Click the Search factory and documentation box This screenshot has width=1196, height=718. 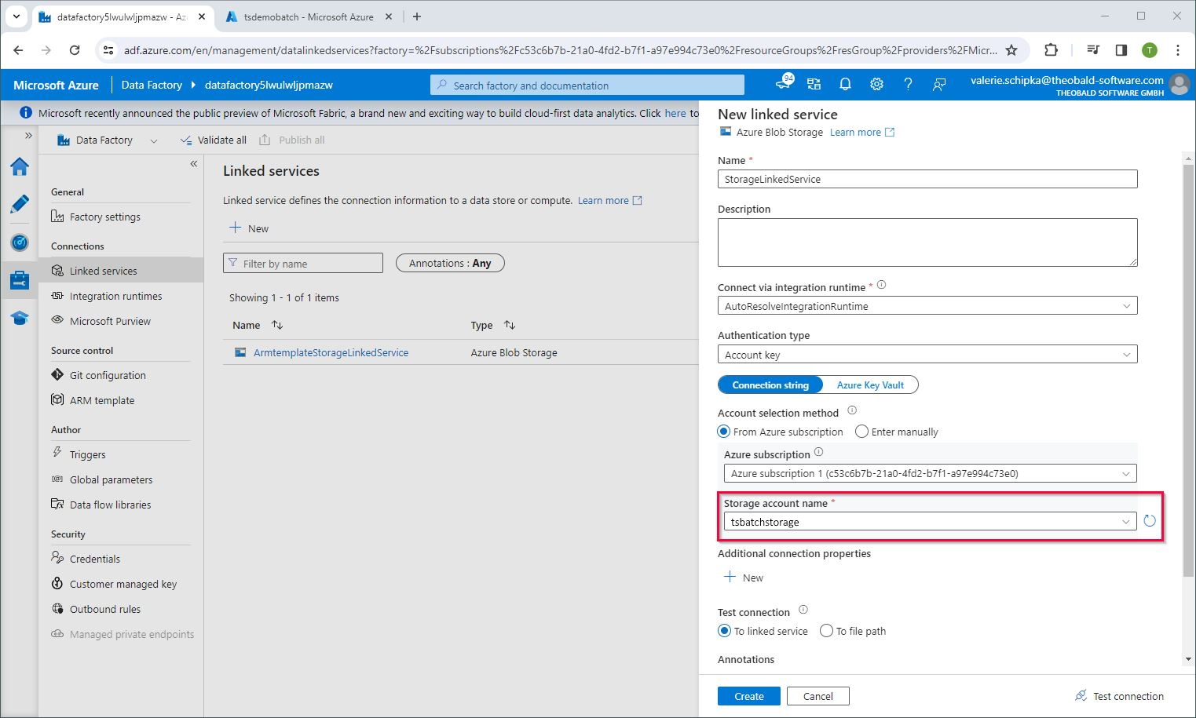(x=587, y=85)
